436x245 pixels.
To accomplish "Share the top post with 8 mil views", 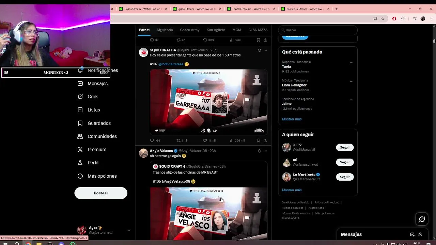I will pyautogui.click(x=265, y=40).
